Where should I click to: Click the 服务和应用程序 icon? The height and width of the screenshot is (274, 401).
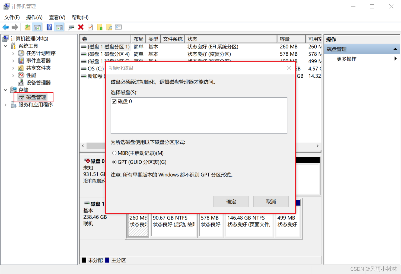13,105
